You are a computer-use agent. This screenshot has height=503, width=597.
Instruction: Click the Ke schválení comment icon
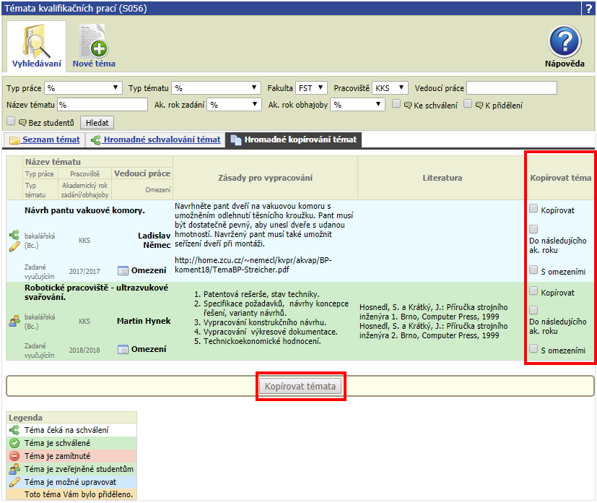(x=407, y=106)
